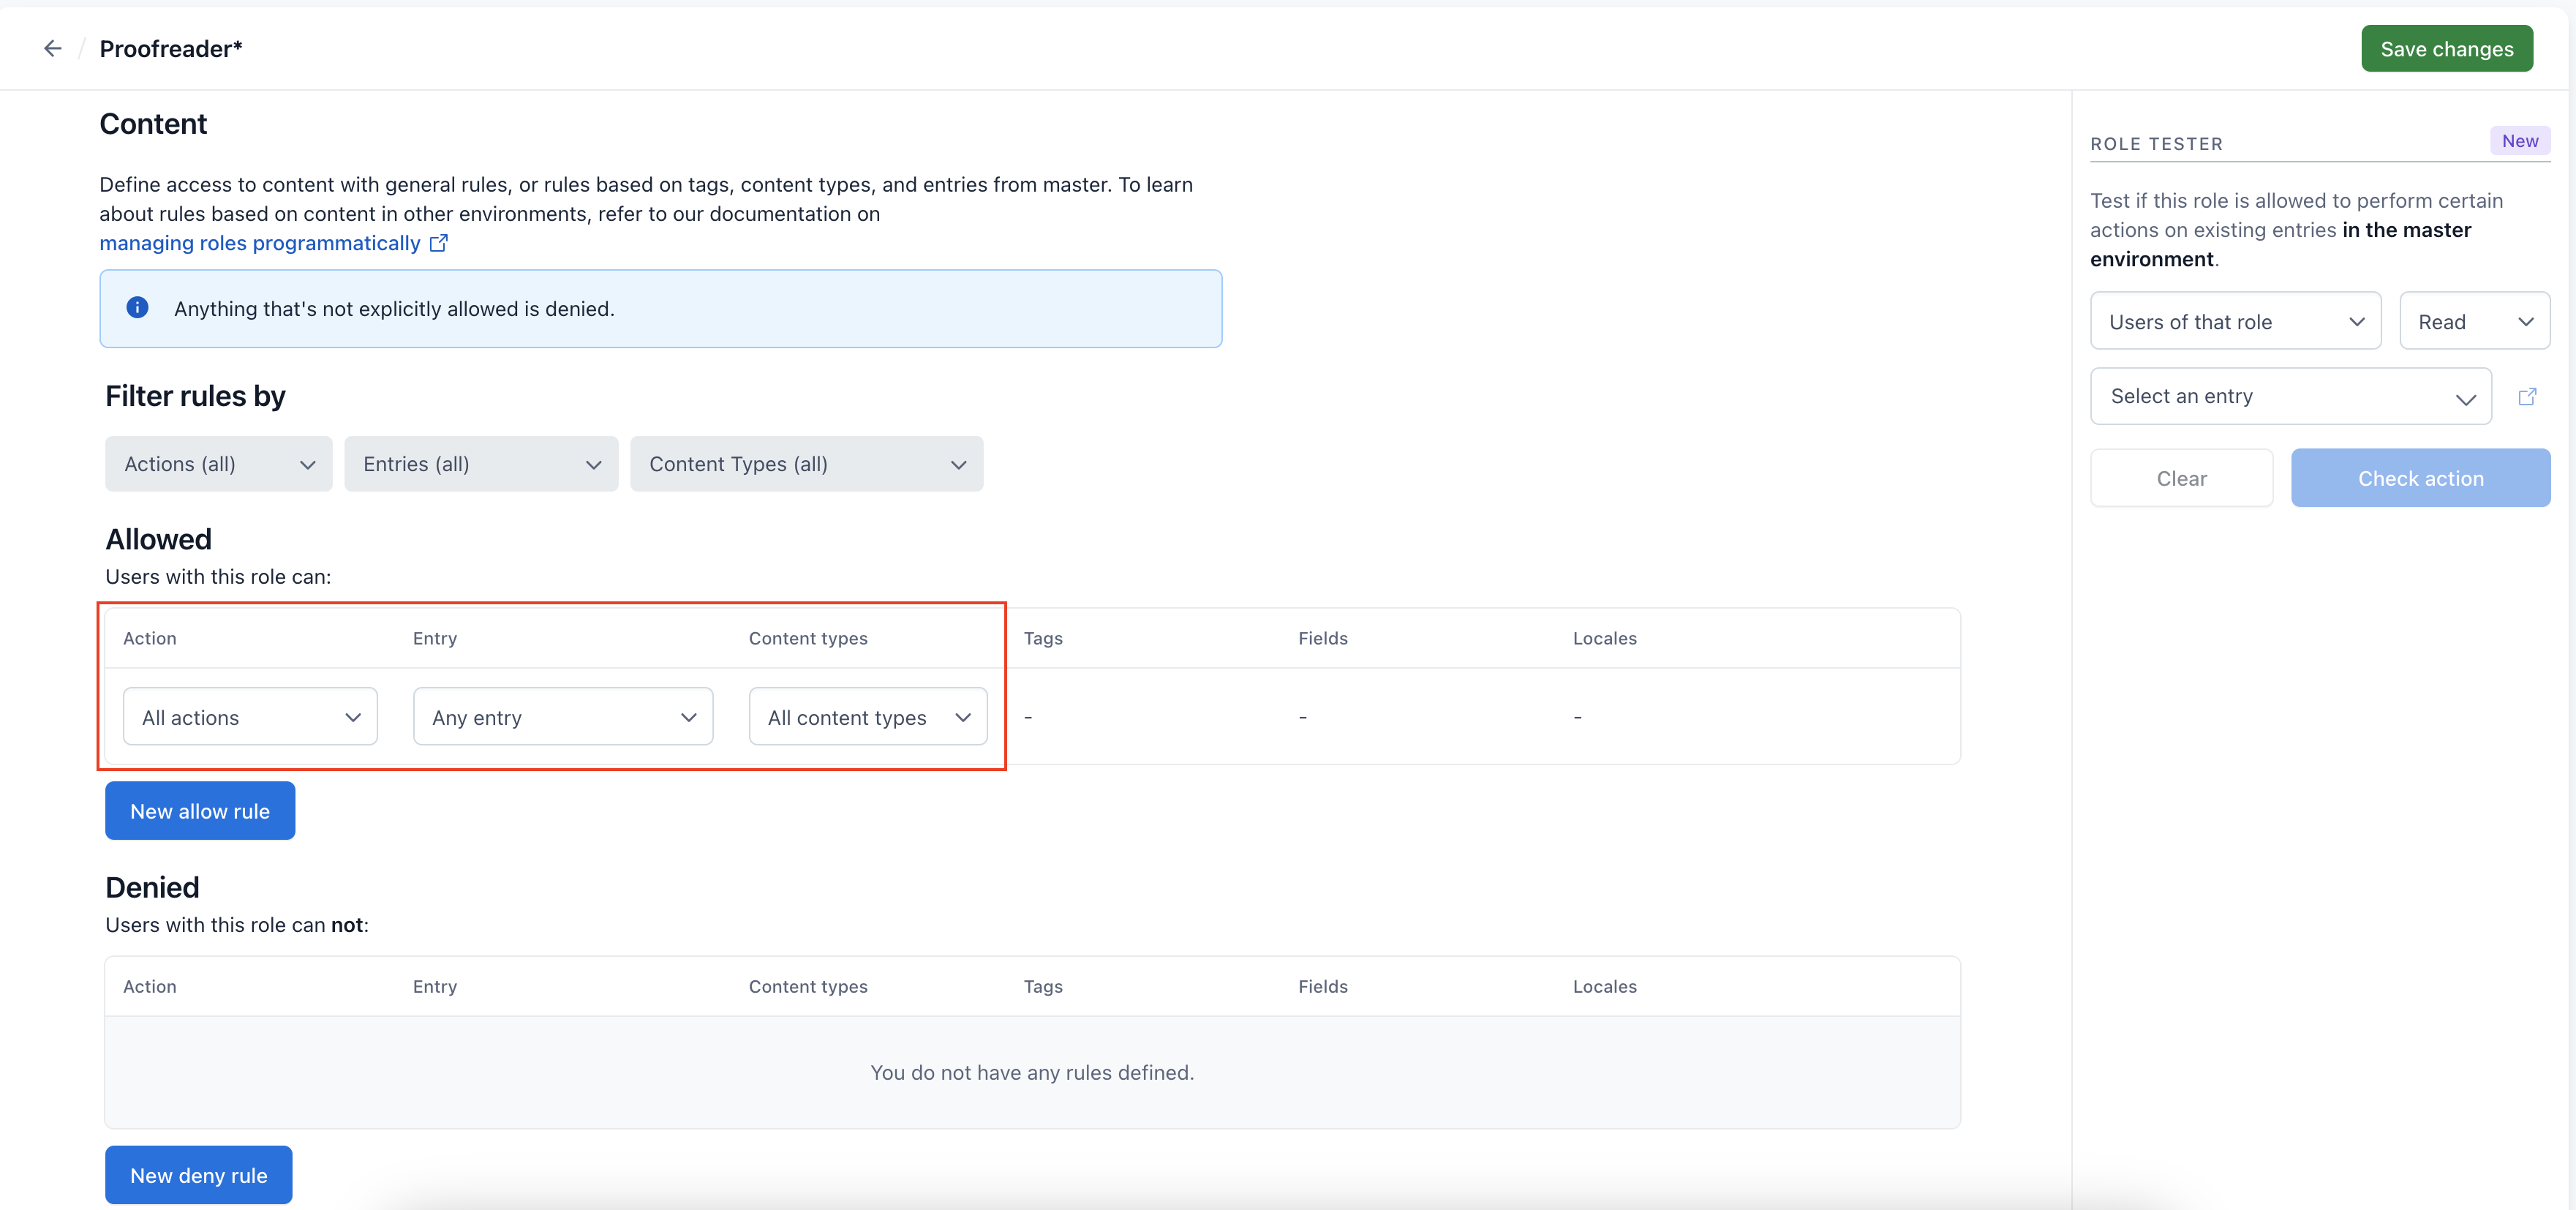
Task: Click Save changes button
Action: point(2446,49)
